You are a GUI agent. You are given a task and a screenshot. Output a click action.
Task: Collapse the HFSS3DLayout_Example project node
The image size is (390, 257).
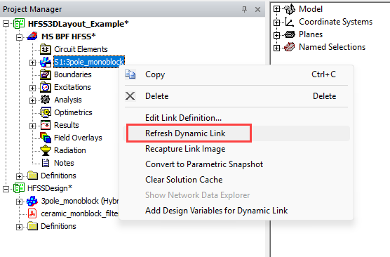[x=6, y=24]
